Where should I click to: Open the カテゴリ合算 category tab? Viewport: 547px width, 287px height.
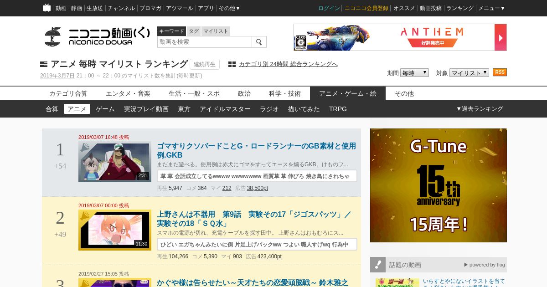click(68, 93)
